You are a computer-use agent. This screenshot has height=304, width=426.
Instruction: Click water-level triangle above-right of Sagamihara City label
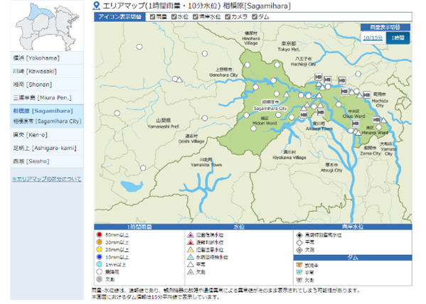point(287,94)
